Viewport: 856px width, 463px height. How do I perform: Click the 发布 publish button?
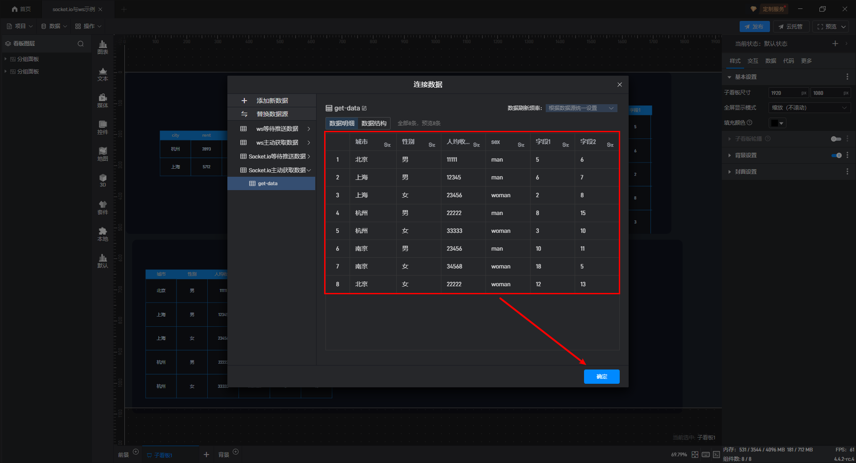tap(754, 27)
